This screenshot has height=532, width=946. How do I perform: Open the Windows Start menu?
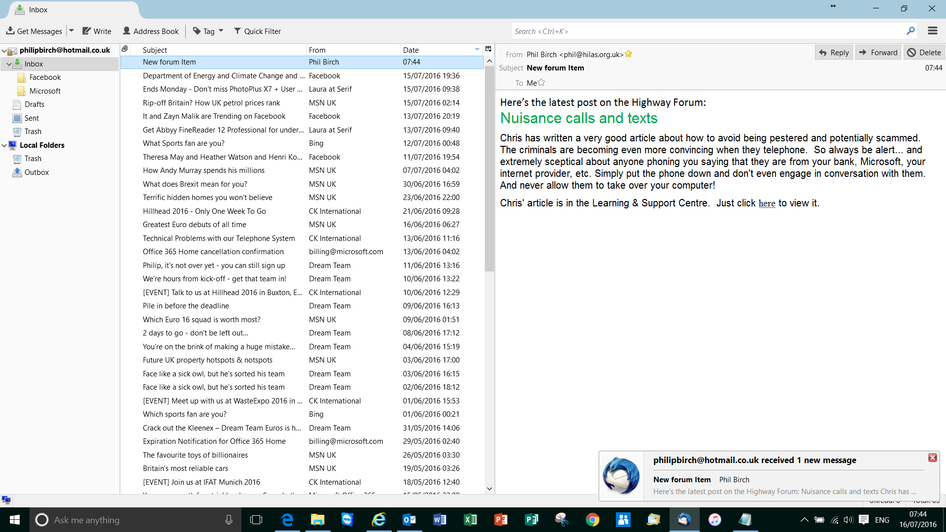pyautogui.click(x=15, y=520)
